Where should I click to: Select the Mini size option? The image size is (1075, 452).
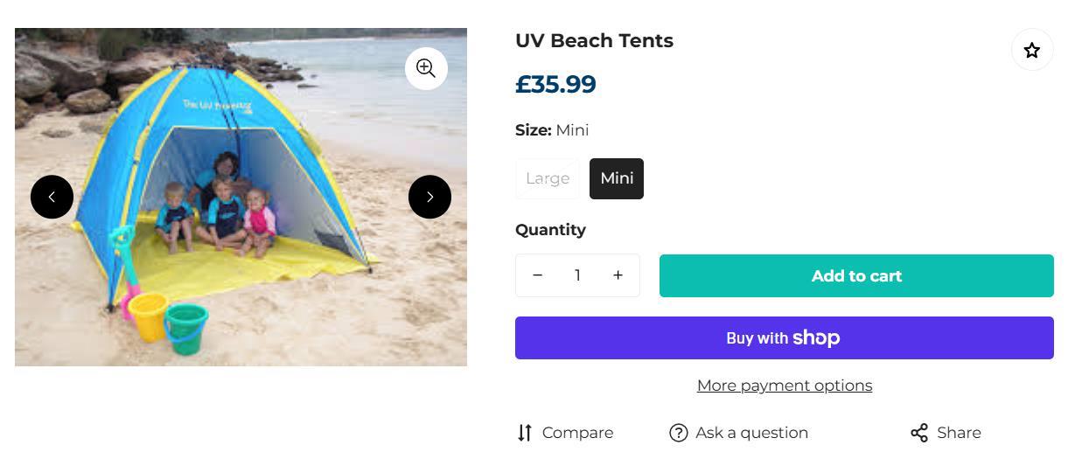point(617,178)
